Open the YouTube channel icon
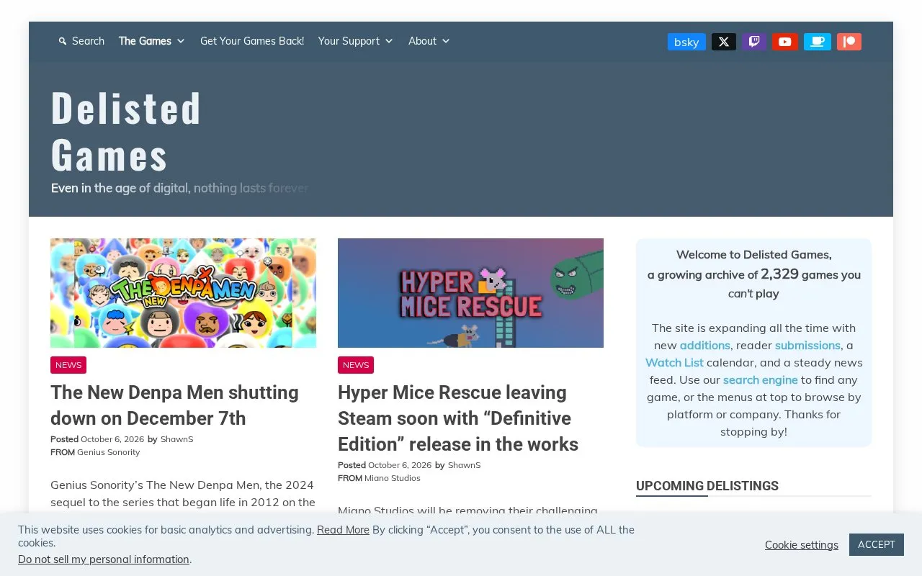The image size is (922, 576). [x=785, y=42]
